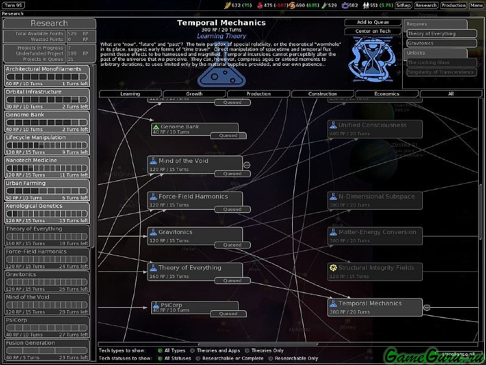Viewport: 486px width, 365px height.
Task: Click the trade icon showing 582
Action: click(x=344, y=5)
